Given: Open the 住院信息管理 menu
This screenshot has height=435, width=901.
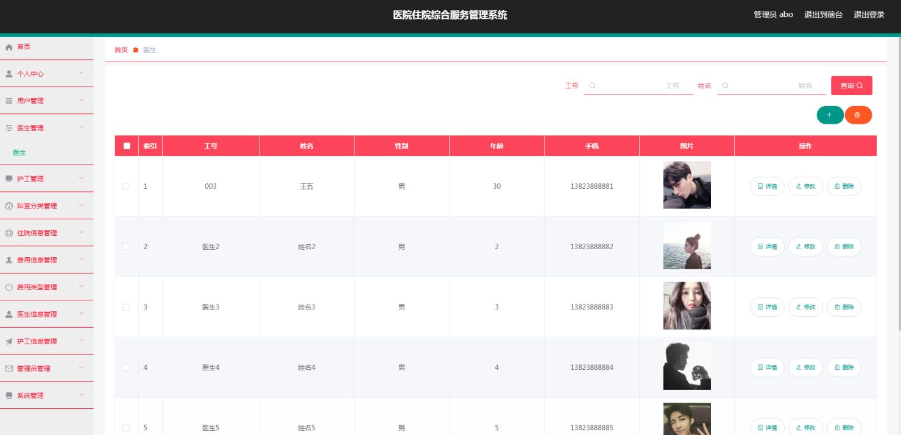Looking at the screenshot, I should pyautogui.click(x=46, y=233).
